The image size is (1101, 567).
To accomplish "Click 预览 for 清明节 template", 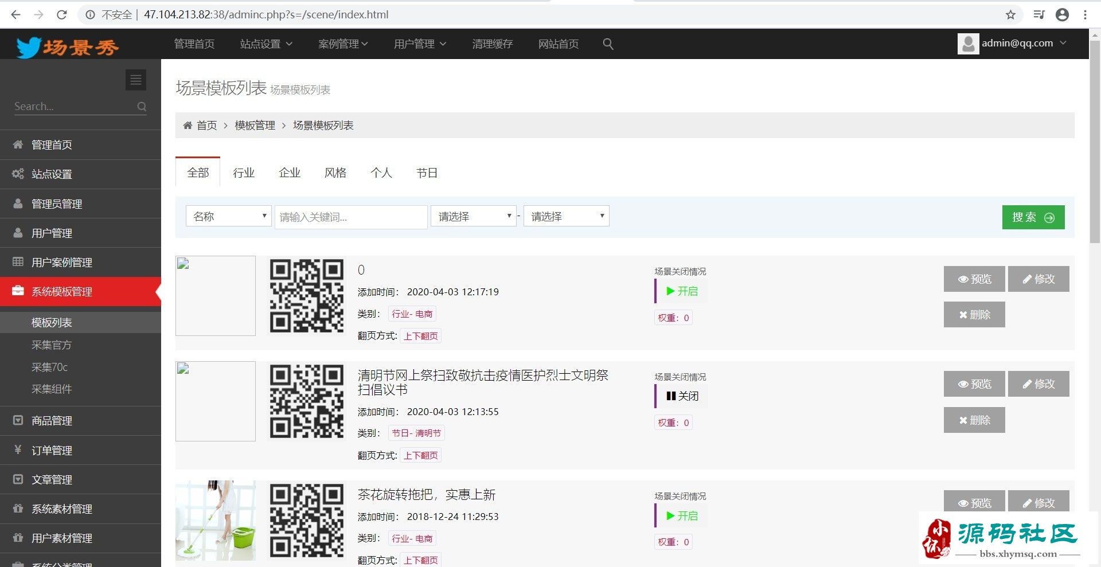I will (x=974, y=384).
